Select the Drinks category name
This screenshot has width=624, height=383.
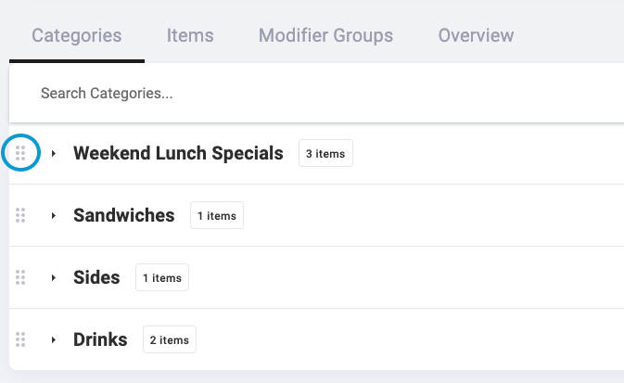[100, 339]
